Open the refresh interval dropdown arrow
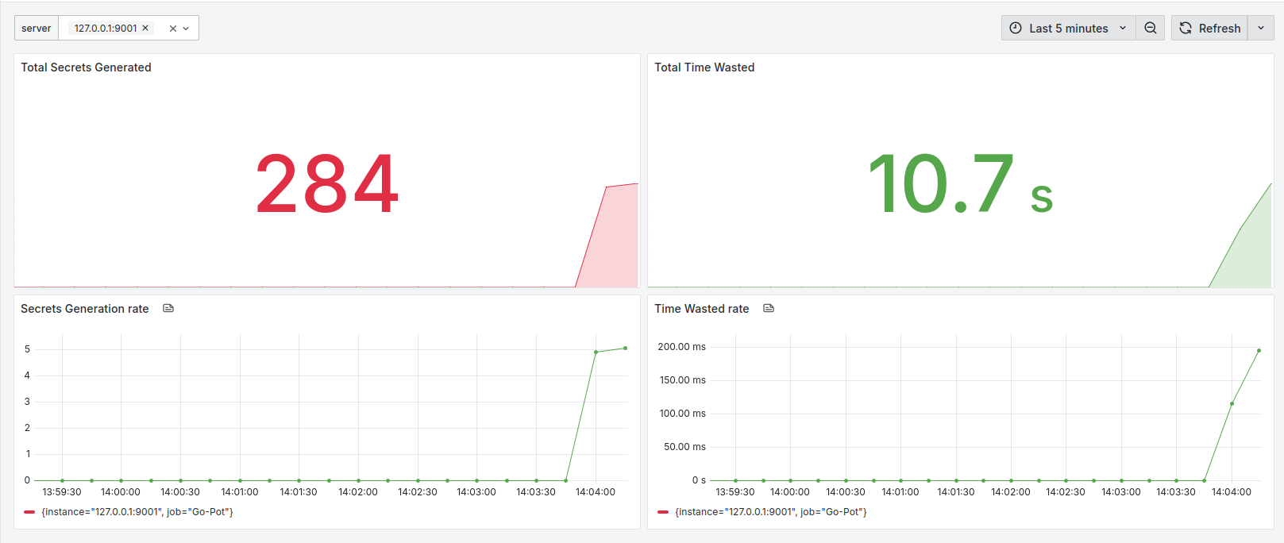This screenshot has width=1284, height=543. coord(1261,28)
